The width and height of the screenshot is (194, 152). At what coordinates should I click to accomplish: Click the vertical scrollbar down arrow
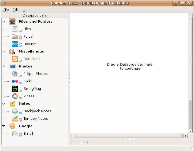[191, 131]
